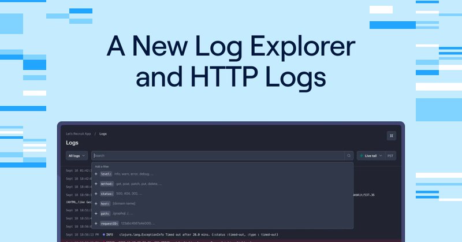Click the plus icon beside status: filter
The image size is (462, 242).
tap(96, 193)
